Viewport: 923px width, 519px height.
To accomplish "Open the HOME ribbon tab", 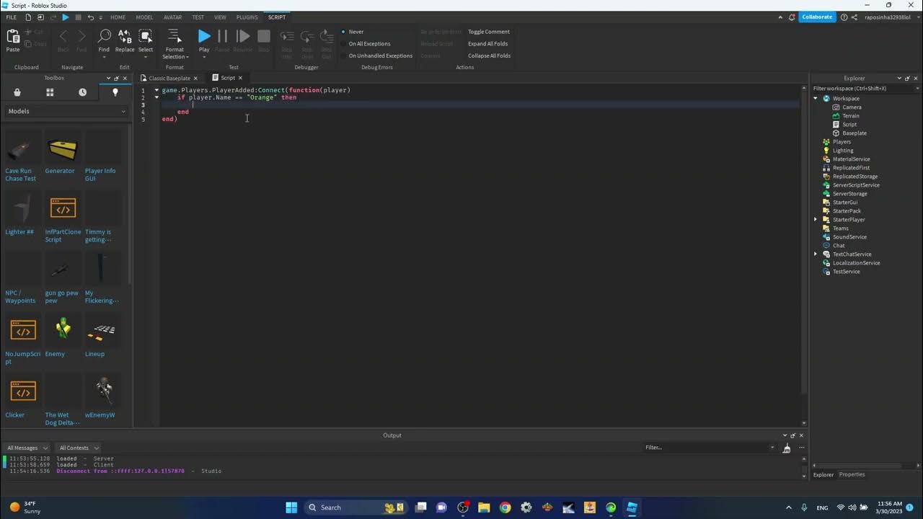I will pos(118,17).
